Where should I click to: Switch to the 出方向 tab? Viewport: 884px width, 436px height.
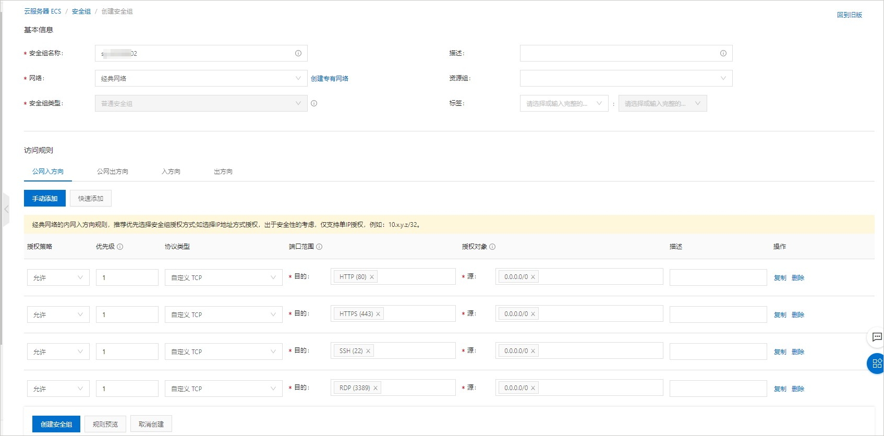(x=223, y=172)
